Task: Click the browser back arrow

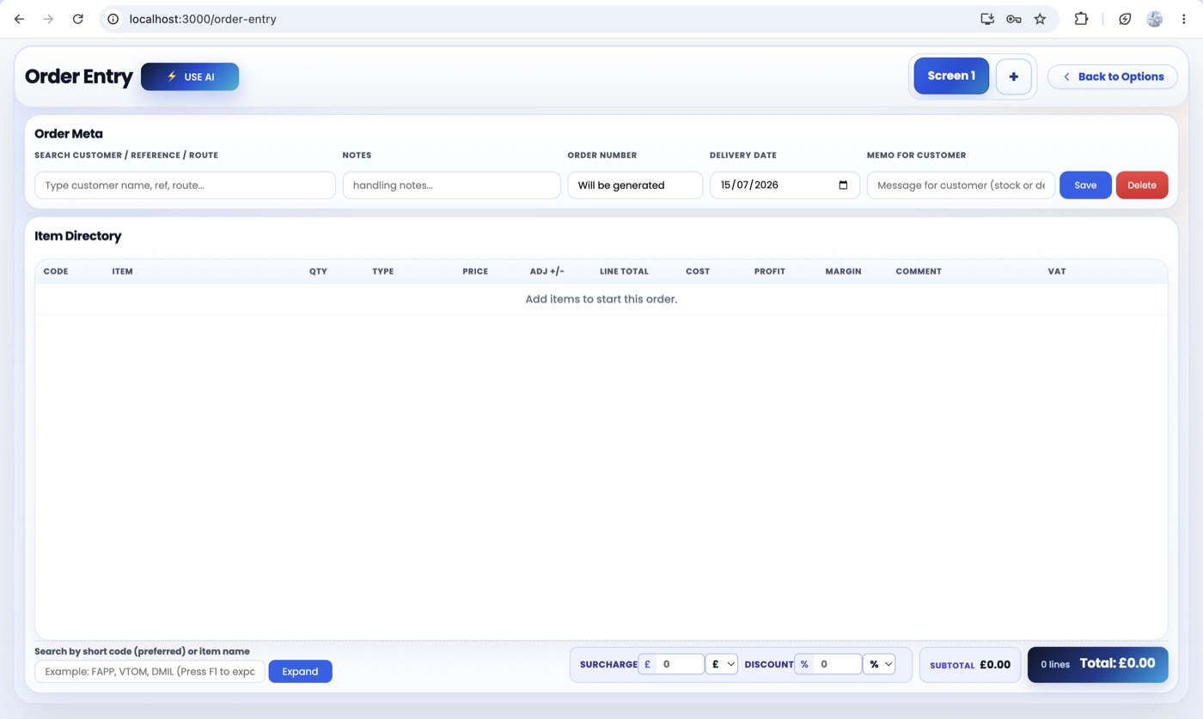Action: point(19,19)
